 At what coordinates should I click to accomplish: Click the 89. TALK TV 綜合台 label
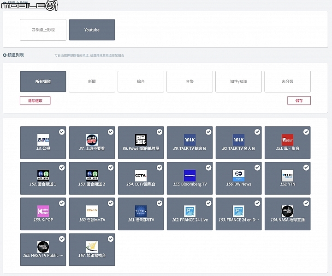point(190,148)
